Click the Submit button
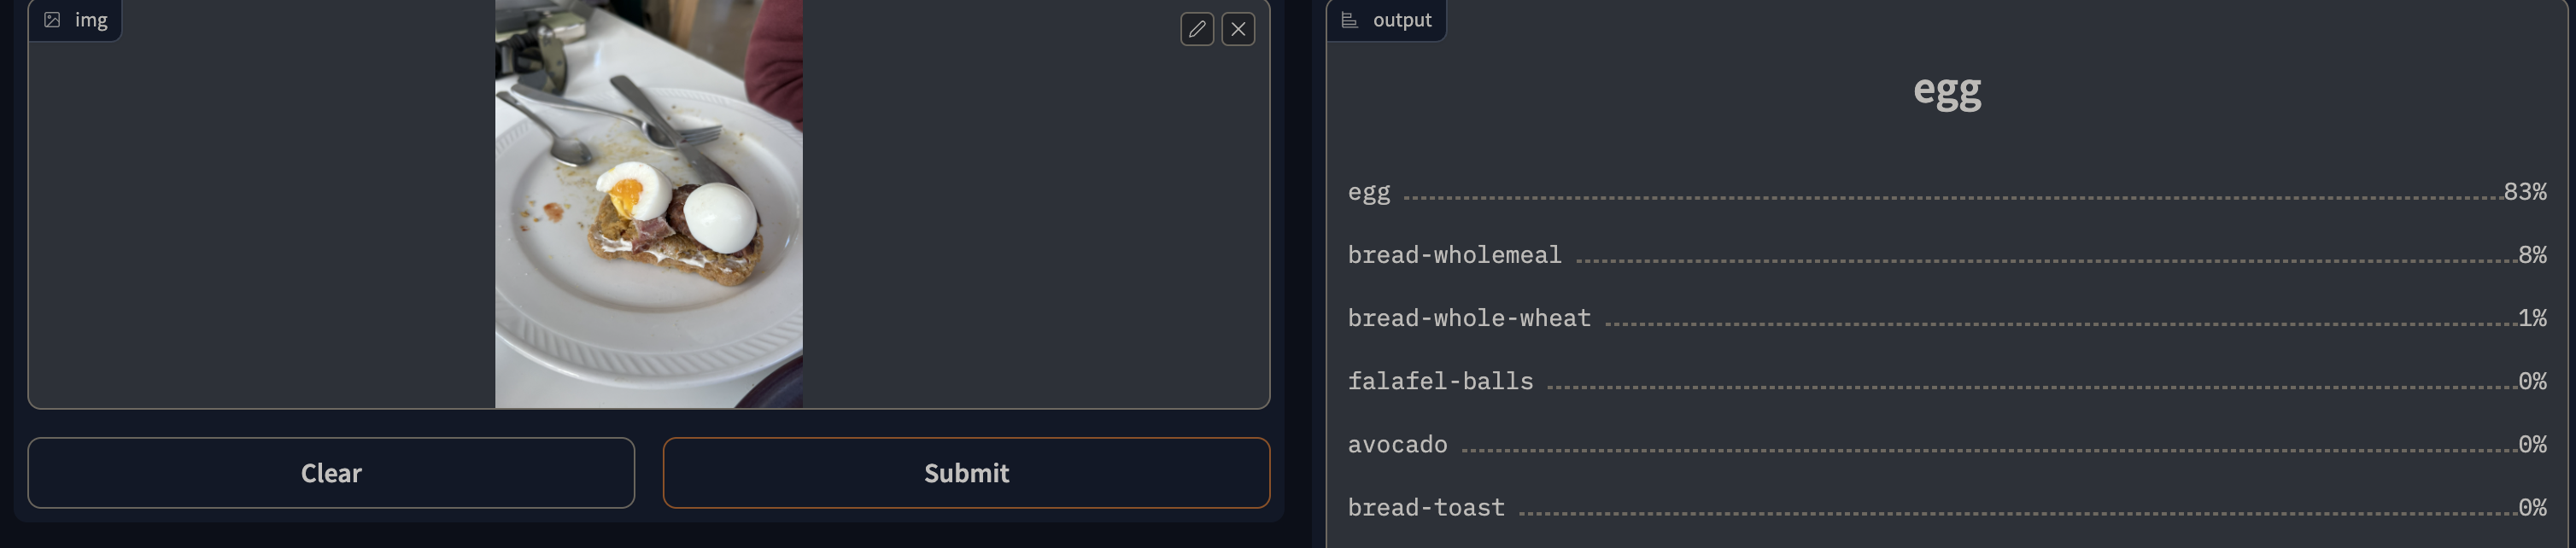 (x=966, y=473)
